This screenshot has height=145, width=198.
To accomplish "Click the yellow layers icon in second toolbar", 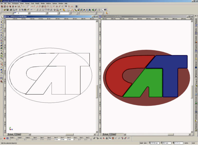I will tap(64, 10).
